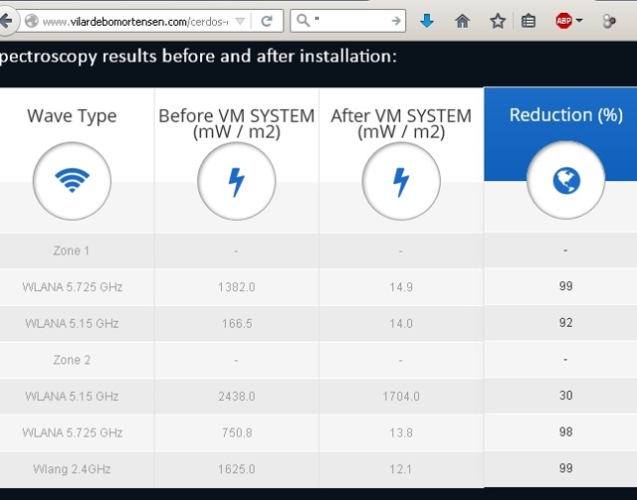The image size is (637, 500).
Task: Click the Before VM SYSTEM lightning icon
Action: (x=237, y=182)
